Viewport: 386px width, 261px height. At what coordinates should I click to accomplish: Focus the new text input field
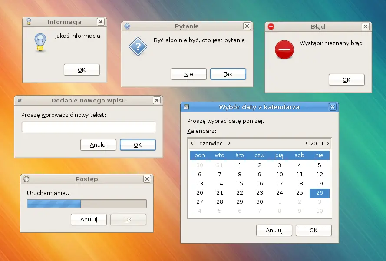(x=89, y=127)
